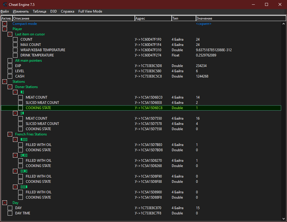Sort by the Описание column header
The width and height of the screenshot is (287, 222).
click(x=74, y=18)
